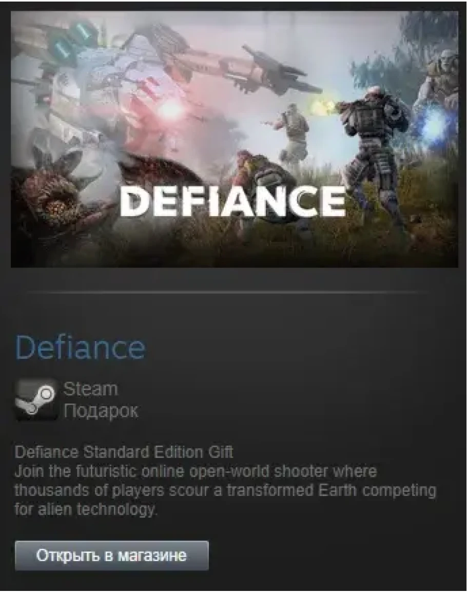Open the blue Defiance title link
Image resolution: width=467 pixels, height=593 pixels.
click(80, 348)
